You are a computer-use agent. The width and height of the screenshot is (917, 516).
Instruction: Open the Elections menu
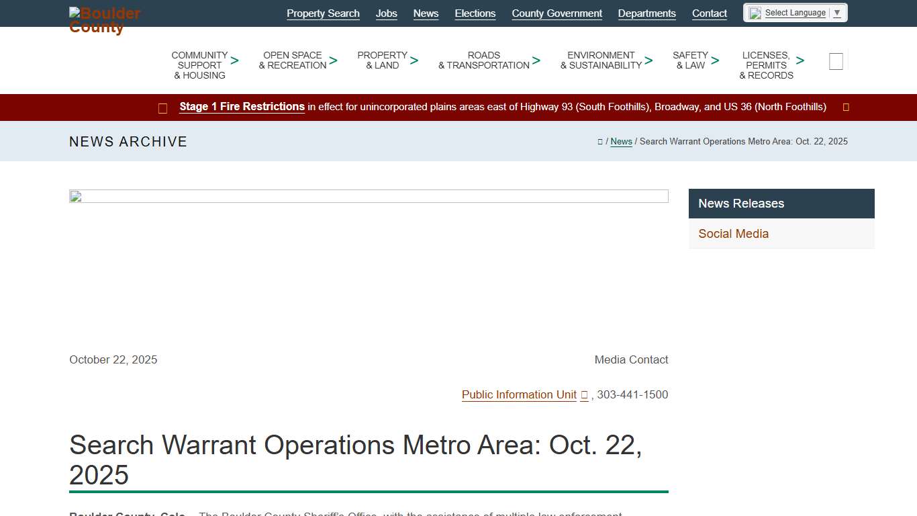[x=475, y=13]
